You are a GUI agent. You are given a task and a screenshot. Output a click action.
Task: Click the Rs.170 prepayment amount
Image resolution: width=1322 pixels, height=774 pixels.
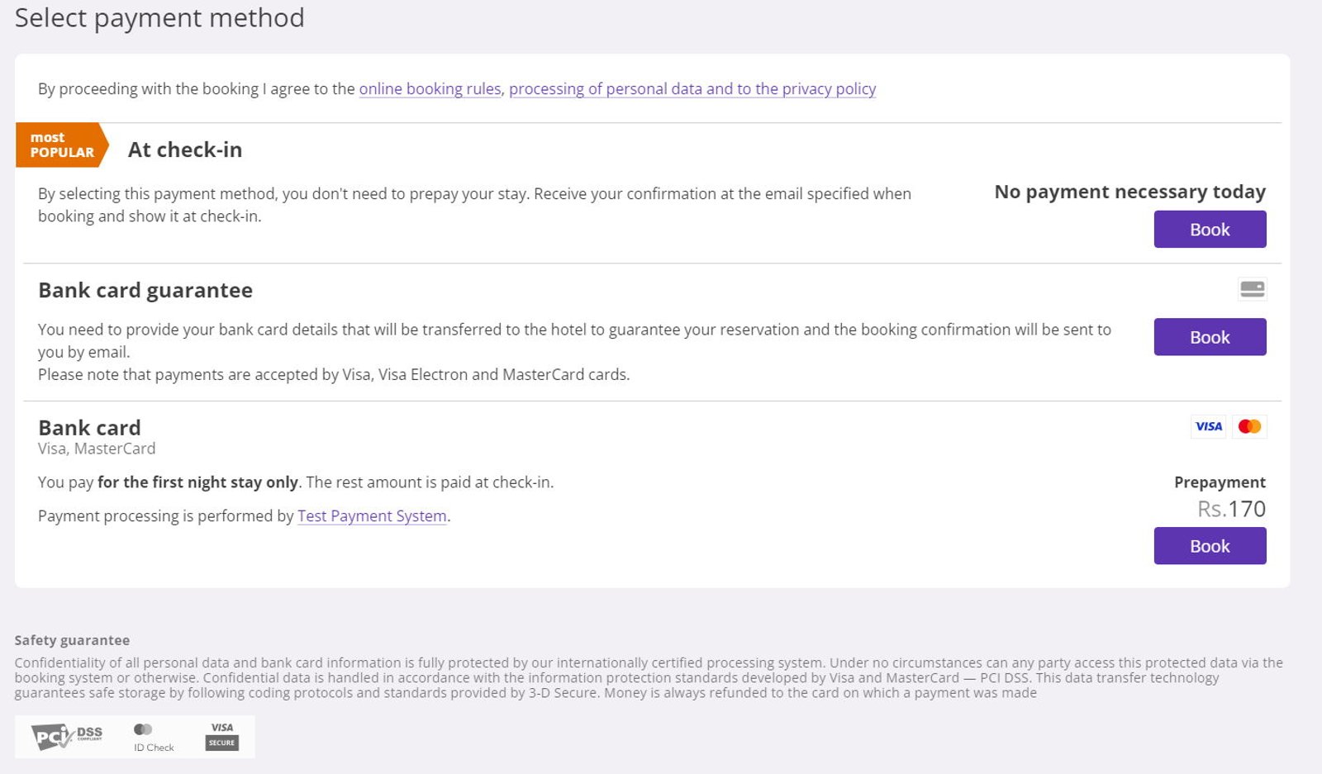pos(1231,509)
